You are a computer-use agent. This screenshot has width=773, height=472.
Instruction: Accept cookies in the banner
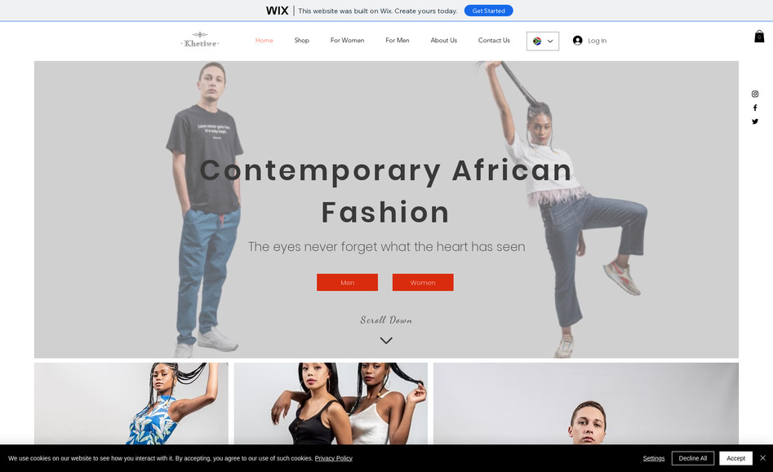[x=735, y=458]
